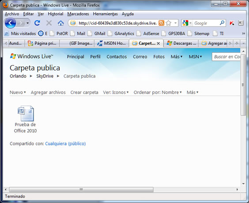Bookmark this page with the star icon
Image resolution: width=249 pixels, height=203 pixels.
pyautogui.click(x=168, y=23)
